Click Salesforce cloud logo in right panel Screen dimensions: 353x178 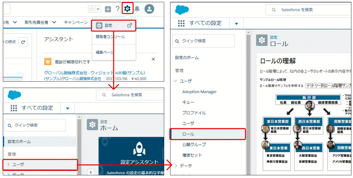pyautogui.click(x=182, y=10)
